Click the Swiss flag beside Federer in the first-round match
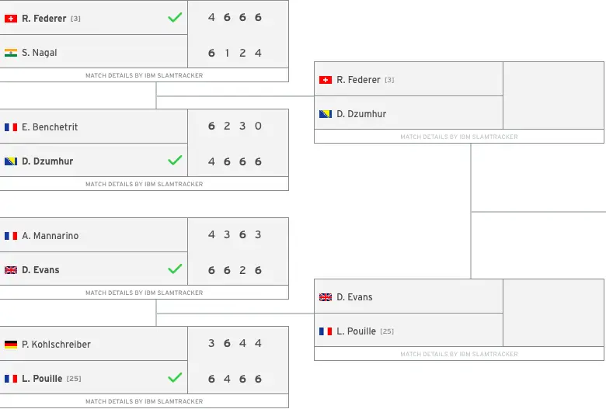This screenshot has height=409, width=606. point(11,19)
